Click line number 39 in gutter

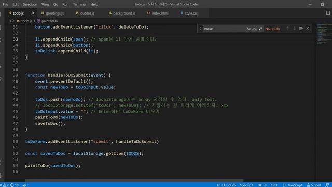(x=15, y=75)
